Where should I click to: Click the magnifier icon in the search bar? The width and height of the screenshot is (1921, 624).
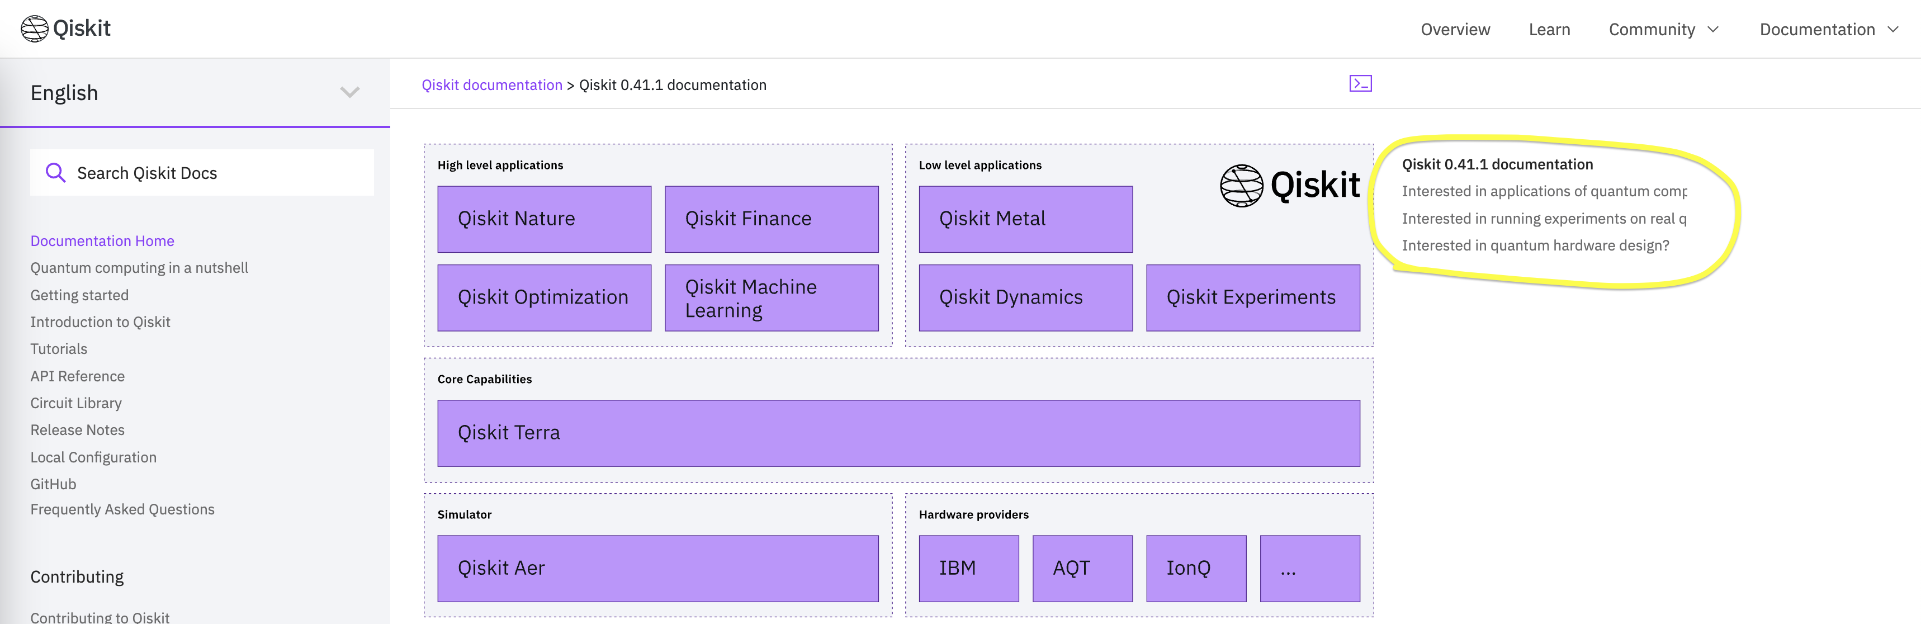click(x=55, y=172)
